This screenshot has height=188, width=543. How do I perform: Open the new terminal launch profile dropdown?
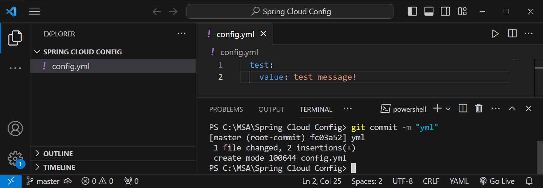point(448,109)
